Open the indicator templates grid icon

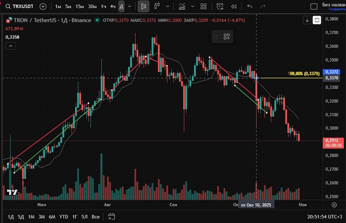tap(204, 6)
